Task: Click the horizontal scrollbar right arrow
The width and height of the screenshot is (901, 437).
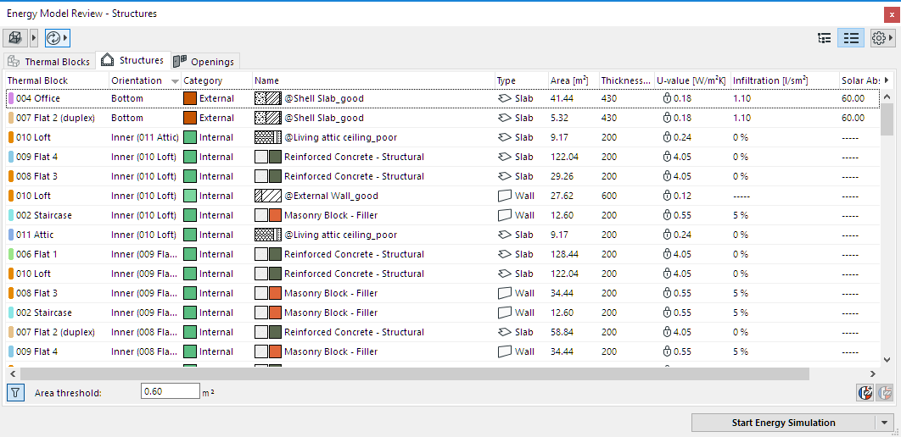Action: [873, 374]
